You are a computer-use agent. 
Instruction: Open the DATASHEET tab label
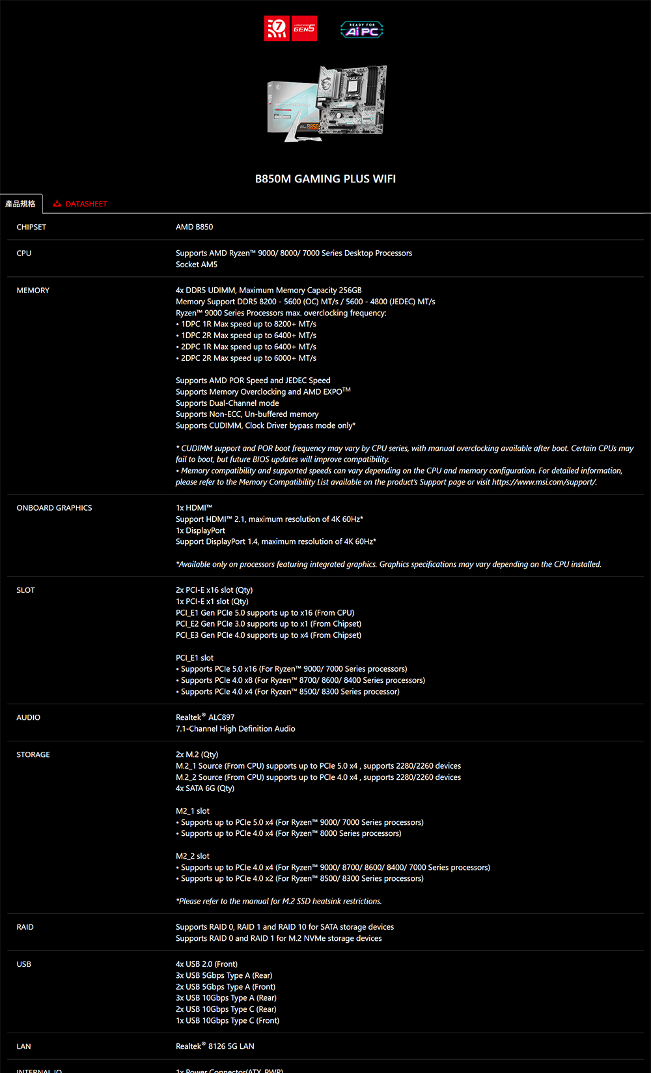coord(86,204)
